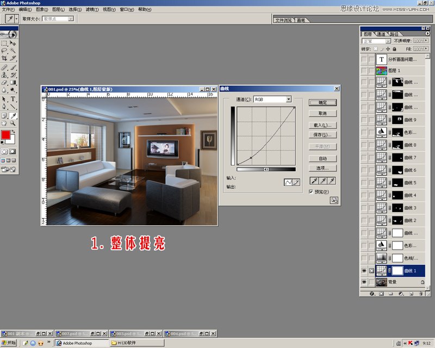Select the Line tool
The width and height of the screenshot is (435, 348).
[13, 106]
